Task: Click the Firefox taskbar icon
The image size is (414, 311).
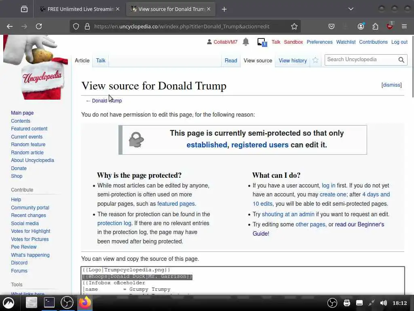Action: click(x=84, y=302)
